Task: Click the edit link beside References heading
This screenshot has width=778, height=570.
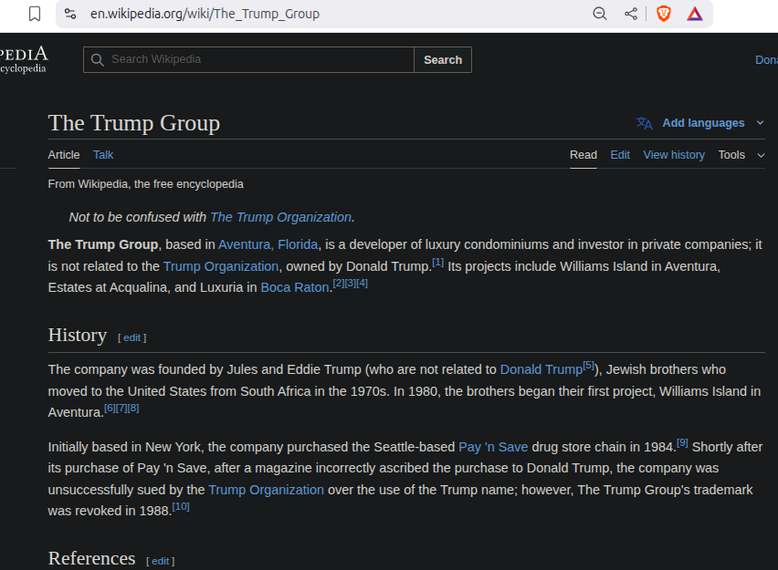Action: coord(161,561)
